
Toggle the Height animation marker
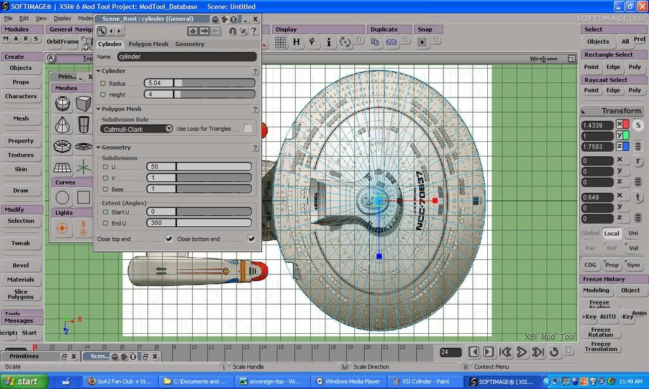click(103, 94)
